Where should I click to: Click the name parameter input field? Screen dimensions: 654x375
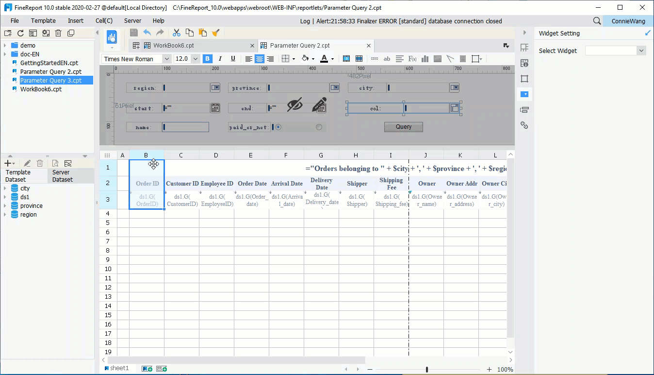tap(185, 127)
